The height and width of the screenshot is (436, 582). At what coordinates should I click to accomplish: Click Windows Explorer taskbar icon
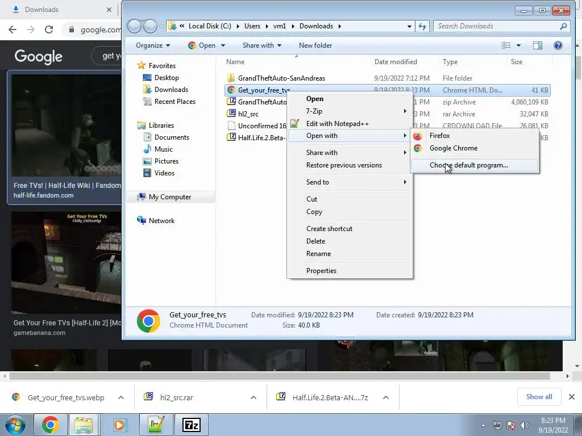(x=84, y=425)
